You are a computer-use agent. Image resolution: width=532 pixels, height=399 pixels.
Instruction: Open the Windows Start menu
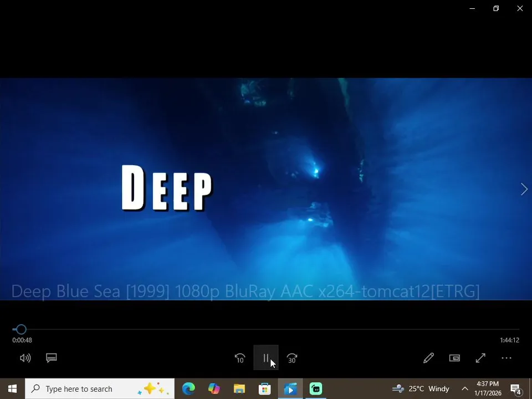[x=13, y=389]
